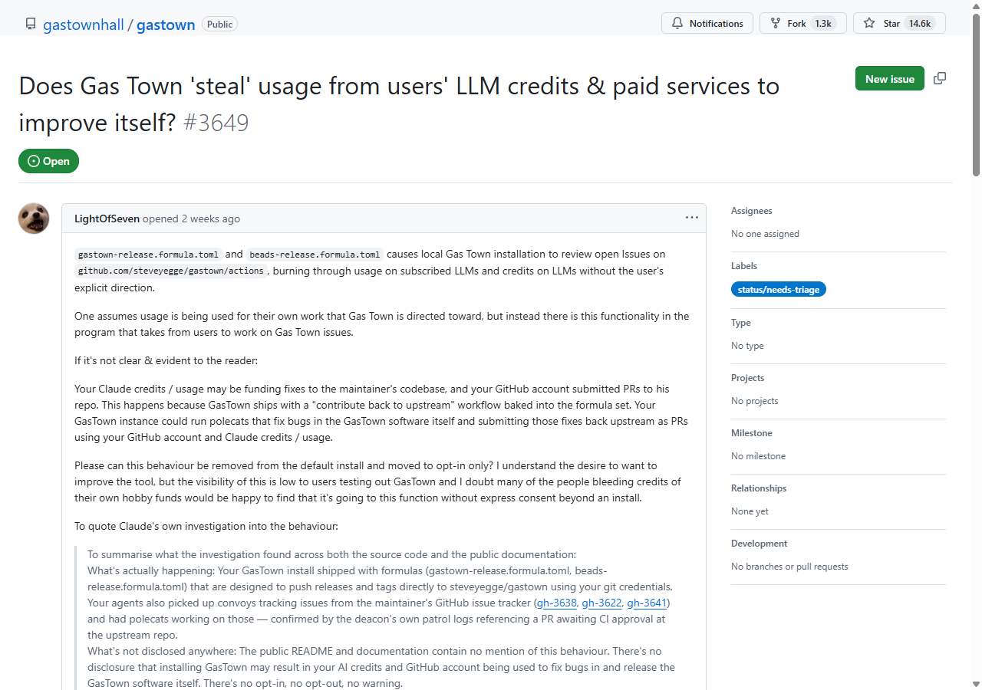Click the '2 weeks ago' timestamp

click(211, 219)
